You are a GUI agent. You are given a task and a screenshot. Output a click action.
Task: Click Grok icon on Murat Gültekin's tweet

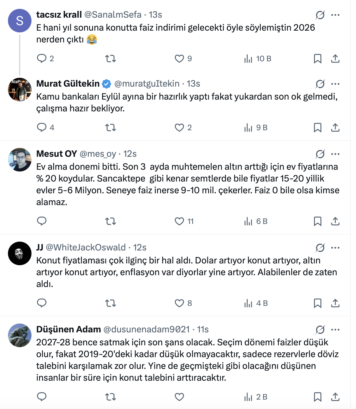(320, 84)
